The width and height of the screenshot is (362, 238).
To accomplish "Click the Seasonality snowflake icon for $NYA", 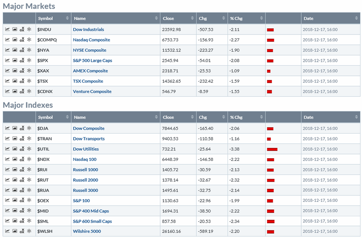I will pos(29,50).
